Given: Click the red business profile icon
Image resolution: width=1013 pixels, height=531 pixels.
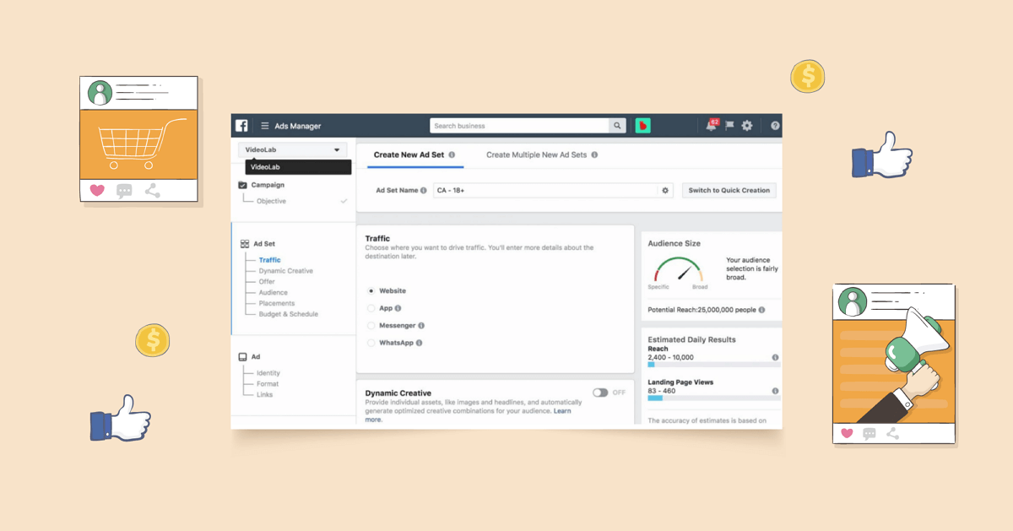Looking at the screenshot, I should click(x=643, y=126).
